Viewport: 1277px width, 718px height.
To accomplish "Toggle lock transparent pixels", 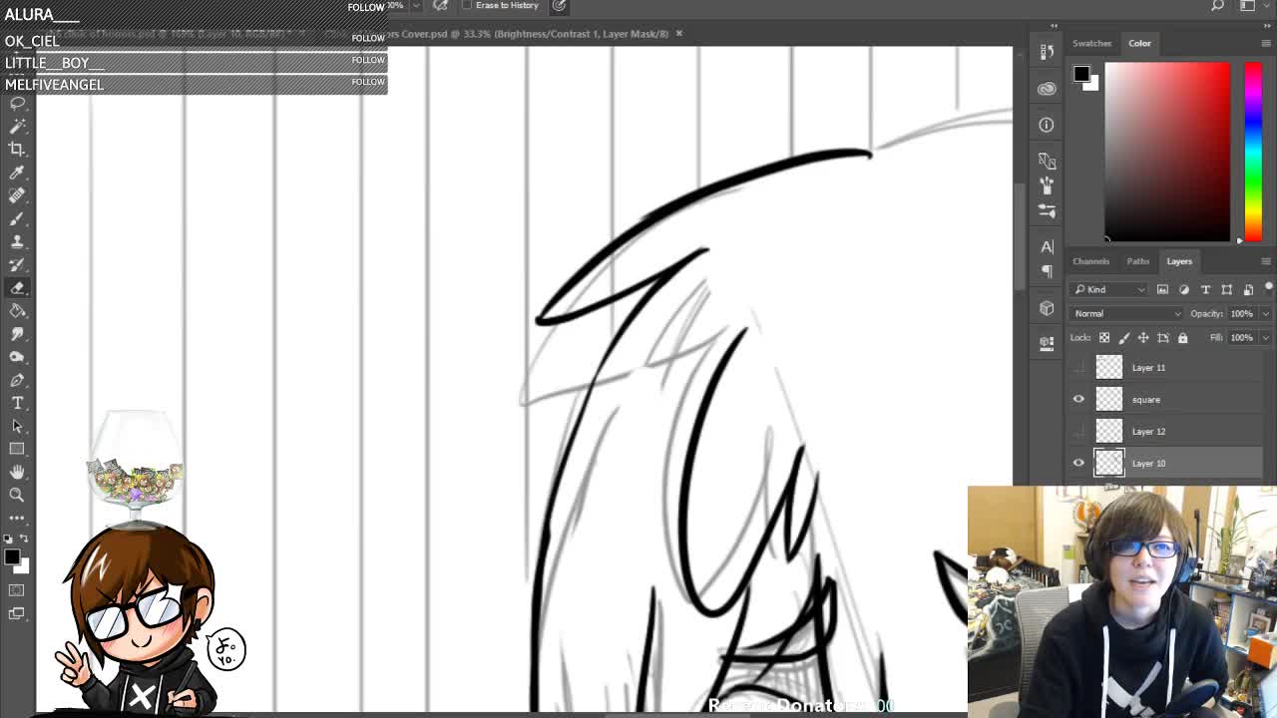I will [x=1104, y=338].
